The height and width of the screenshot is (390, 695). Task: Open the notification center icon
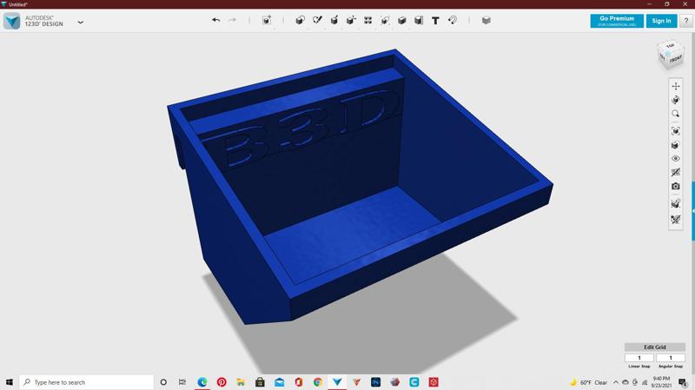(683, 382)
